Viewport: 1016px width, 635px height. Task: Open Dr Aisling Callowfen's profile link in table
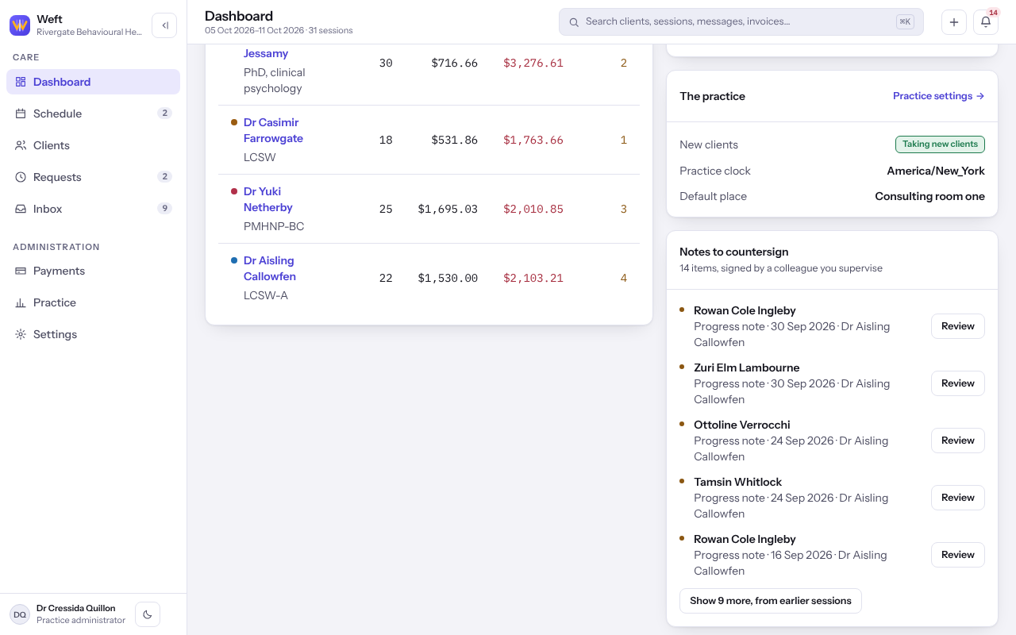coord(270,268)
